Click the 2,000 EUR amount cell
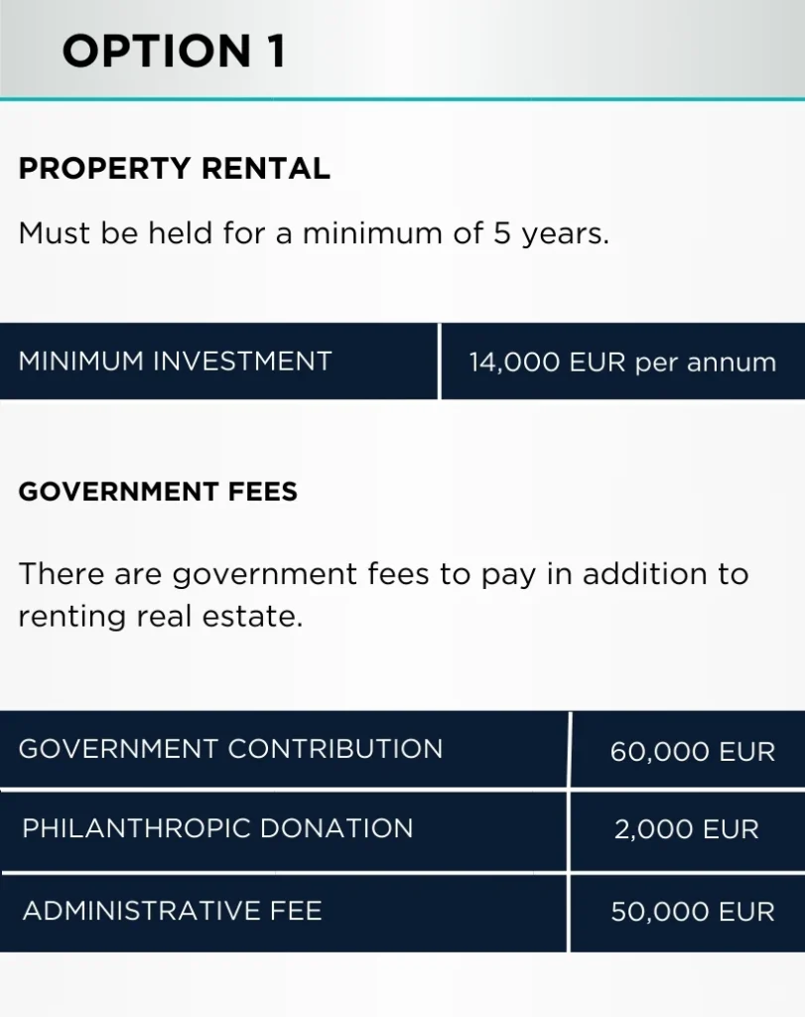This screenshot has width=805, height=1017. point(688,830)
